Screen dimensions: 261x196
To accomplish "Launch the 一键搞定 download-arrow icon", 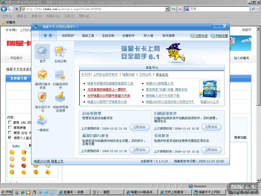I will click(42, 120).
